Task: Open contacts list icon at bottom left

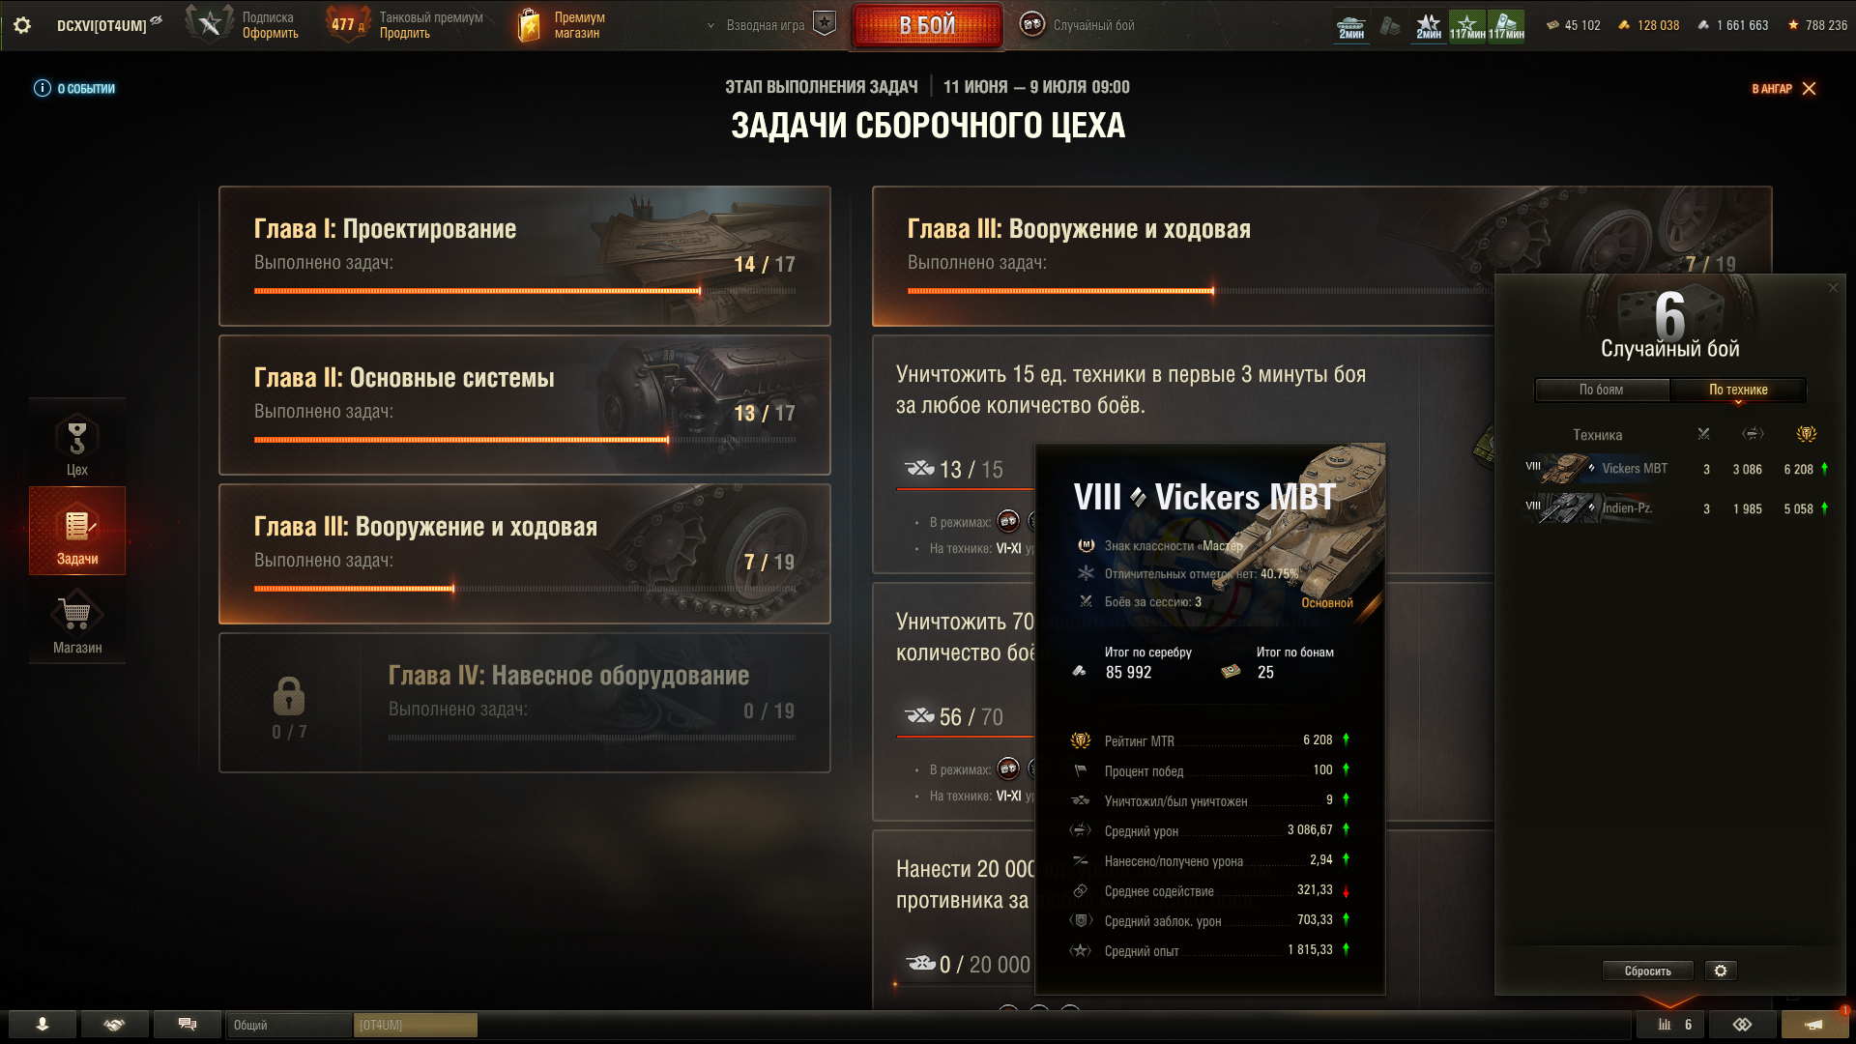Action: 43,1025
